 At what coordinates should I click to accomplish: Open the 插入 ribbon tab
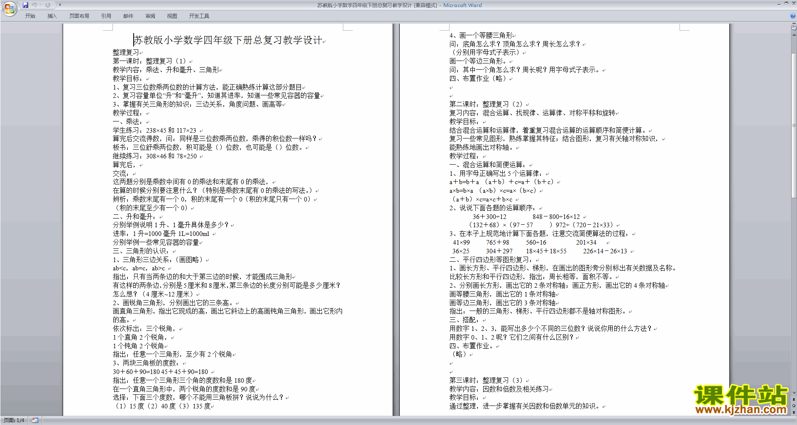tap(52, 16)
